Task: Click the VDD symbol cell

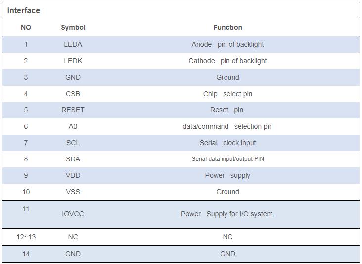Action: pos(73,175)
